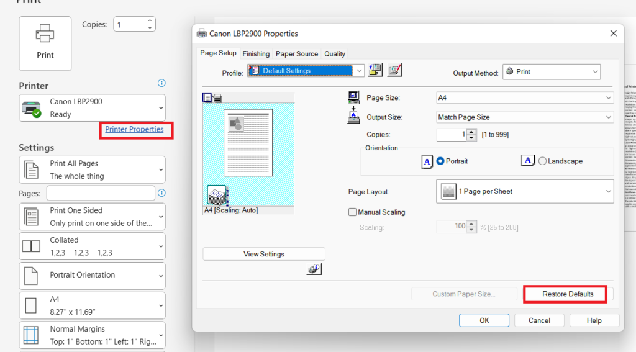This screenshot has width=636, height=352.
Task: Click Cancel in Properties dialog
Action: pos(539,320)
